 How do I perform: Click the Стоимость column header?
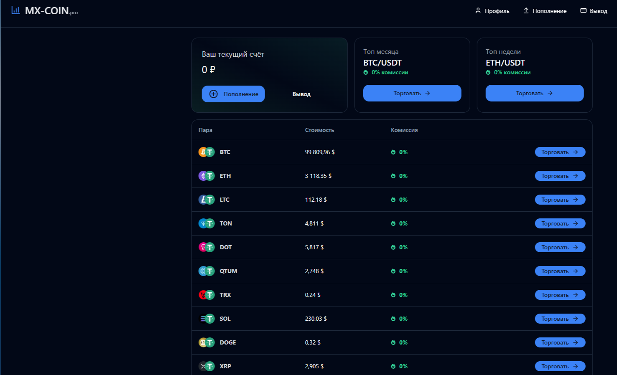(319, 130)
